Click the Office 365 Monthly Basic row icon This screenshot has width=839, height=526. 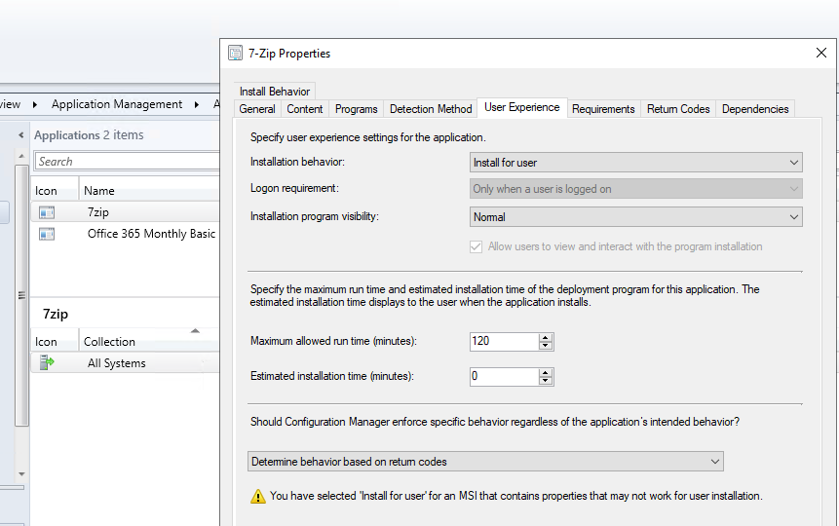coord(47,234)
